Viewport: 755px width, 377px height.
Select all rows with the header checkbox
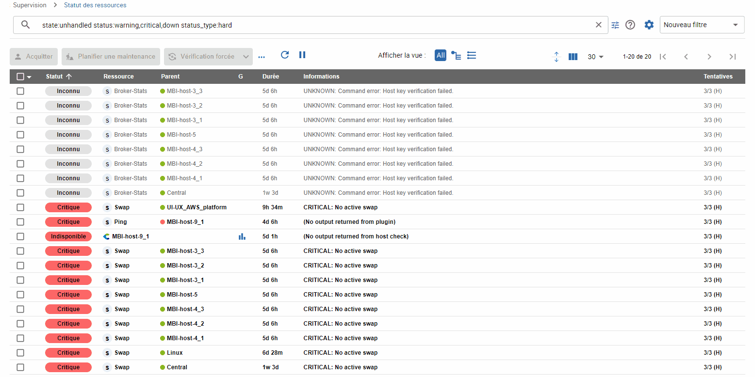(20, 77)
